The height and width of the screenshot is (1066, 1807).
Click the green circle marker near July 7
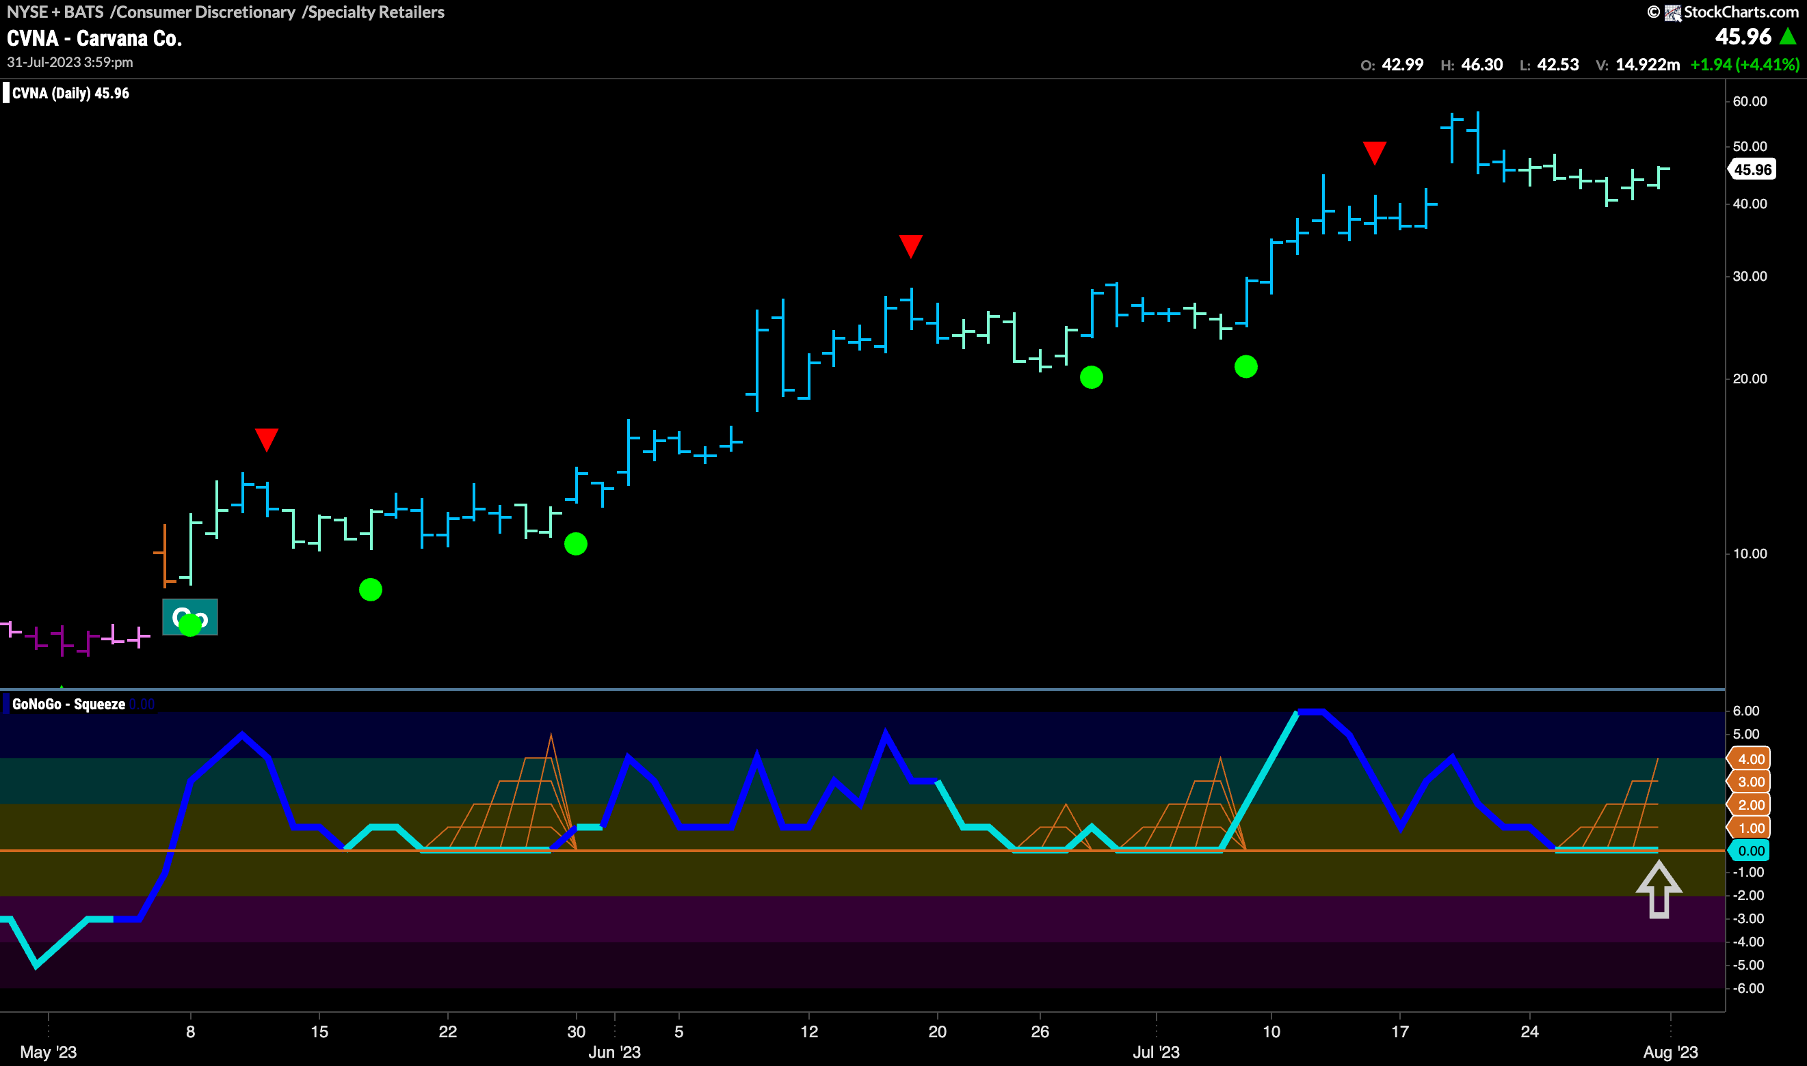1245,366
